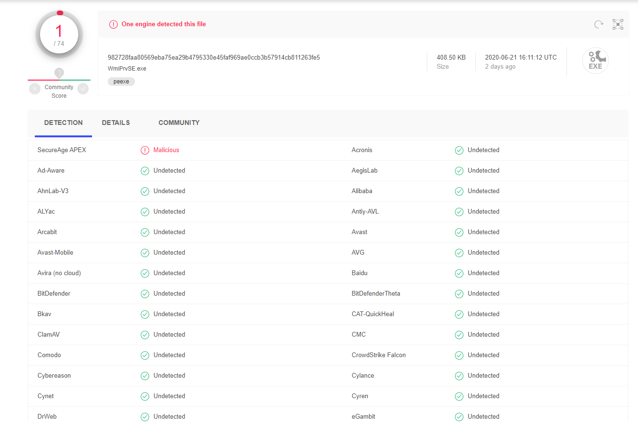Screen dimensions: 638x422
Task: Click the peexe tag
Action: [x=121, y=82]
